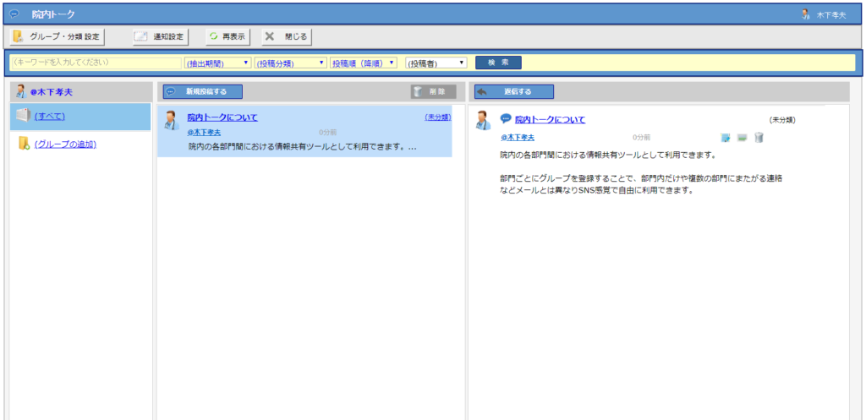Click the folder icon next to グループの追加
Viewport: 866px width, 420px height.
click(x=24, y=145)
